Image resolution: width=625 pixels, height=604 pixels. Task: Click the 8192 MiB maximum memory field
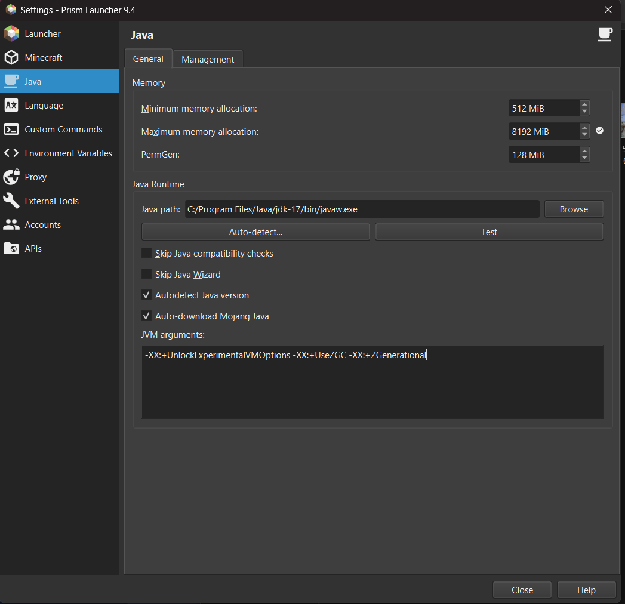[x=544, y=131]
